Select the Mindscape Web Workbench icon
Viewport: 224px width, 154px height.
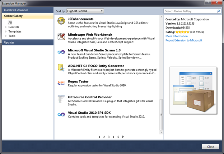click(x=61, y=36)
